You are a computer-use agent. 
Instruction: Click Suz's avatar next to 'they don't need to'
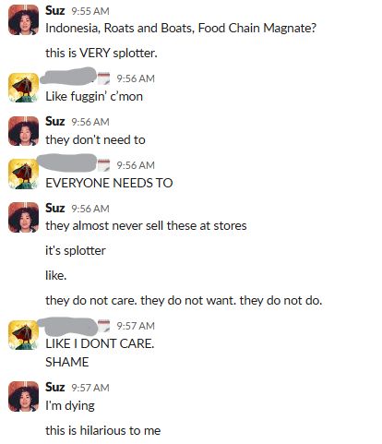coord(23,131)
